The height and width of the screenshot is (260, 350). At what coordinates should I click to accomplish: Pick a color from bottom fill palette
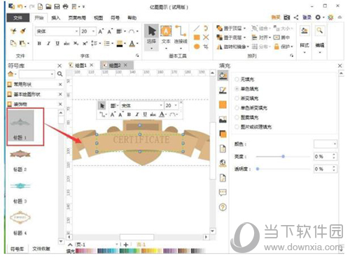tap(140, 251)
